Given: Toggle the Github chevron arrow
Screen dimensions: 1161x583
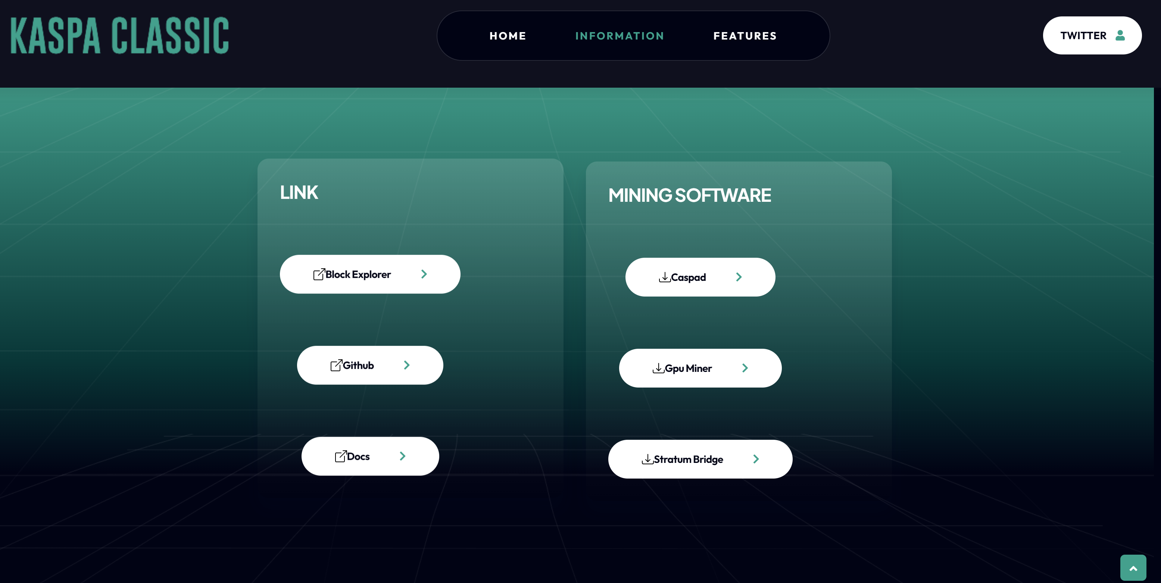Looking at the screenshot, I should 406,365.
